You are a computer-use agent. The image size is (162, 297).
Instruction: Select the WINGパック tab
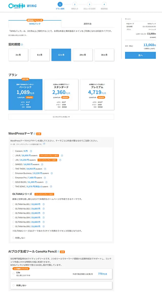click(x=35, y=24)
